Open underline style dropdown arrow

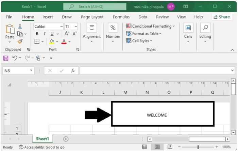point(58,34)
